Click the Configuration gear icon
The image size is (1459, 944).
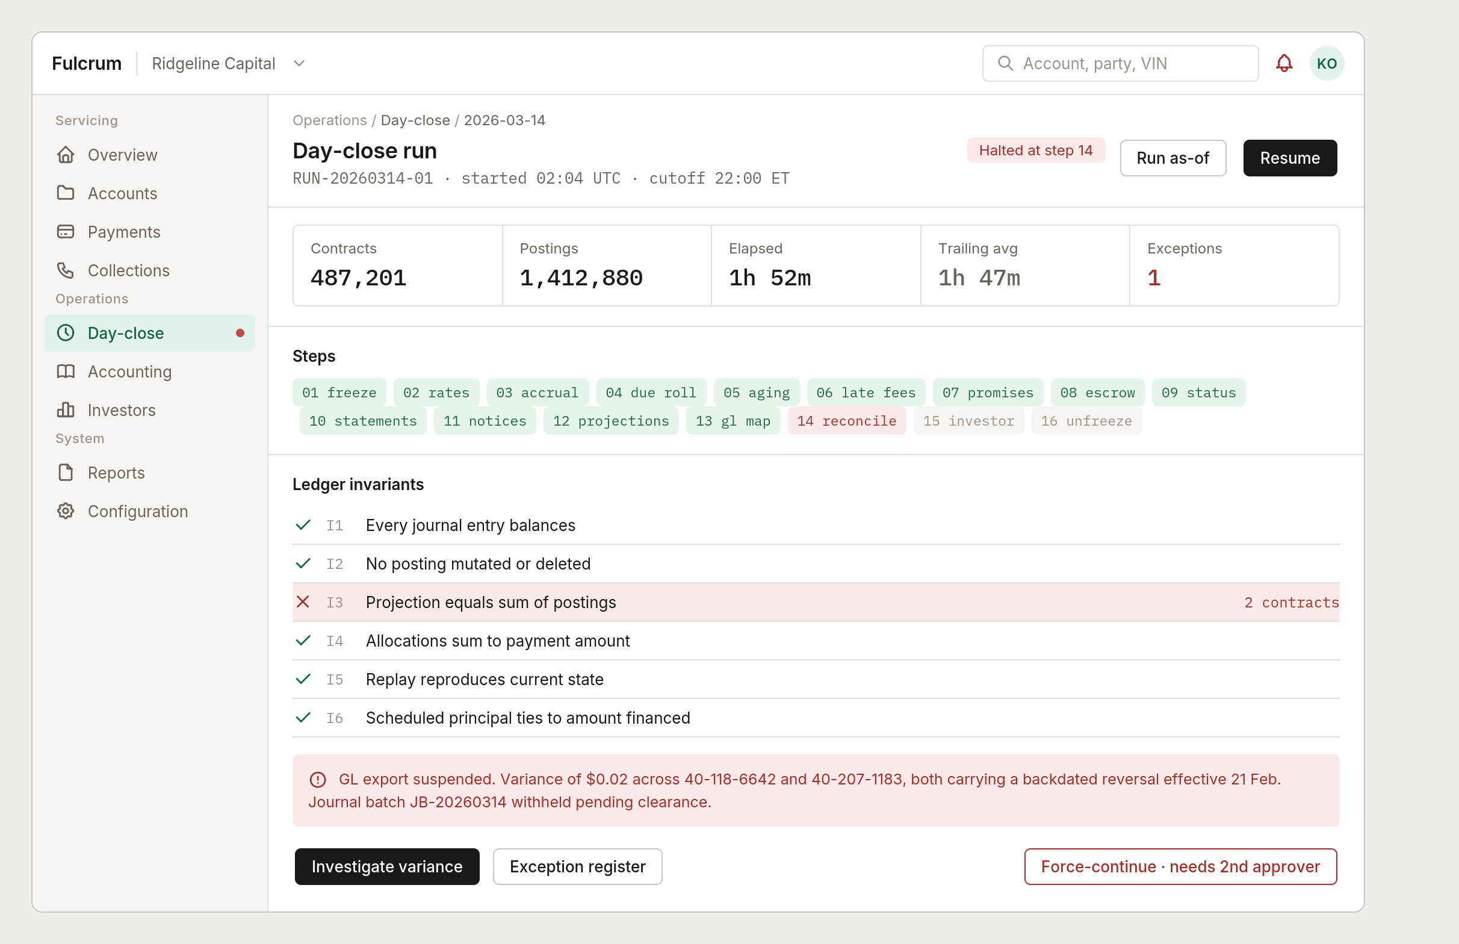pyautogui.click(x=66, y=511)
